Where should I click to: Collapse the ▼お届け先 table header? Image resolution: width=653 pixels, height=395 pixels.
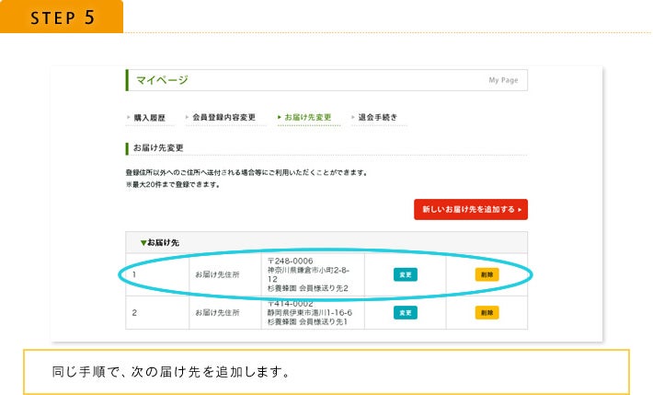tap(160, 242)
